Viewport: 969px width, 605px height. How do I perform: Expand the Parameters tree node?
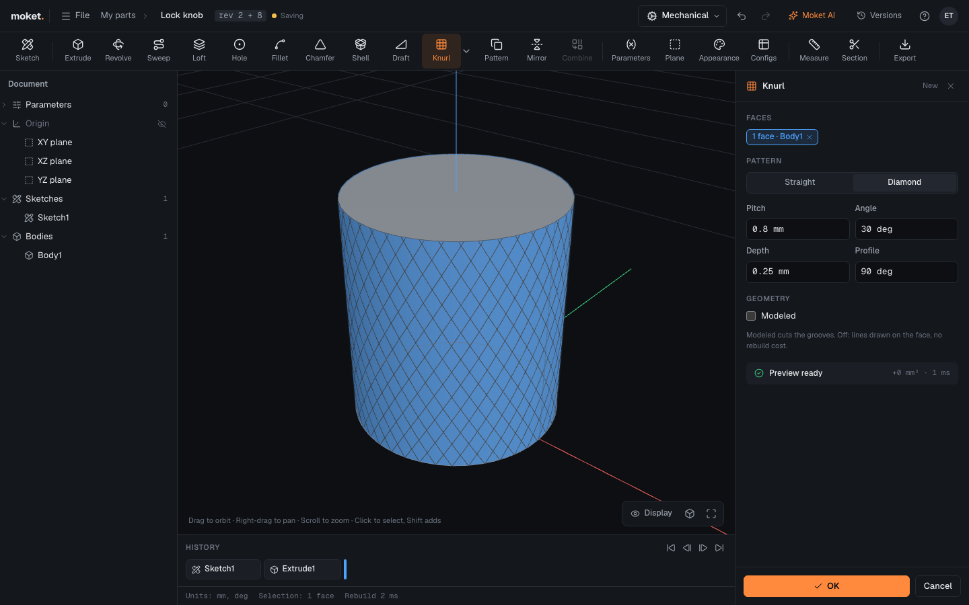point(5,105)
